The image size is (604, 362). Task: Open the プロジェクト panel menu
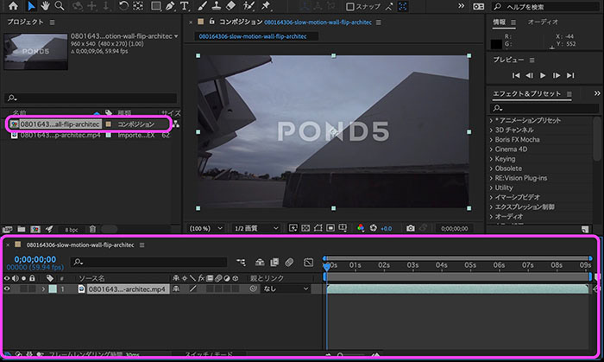[52, 22]
